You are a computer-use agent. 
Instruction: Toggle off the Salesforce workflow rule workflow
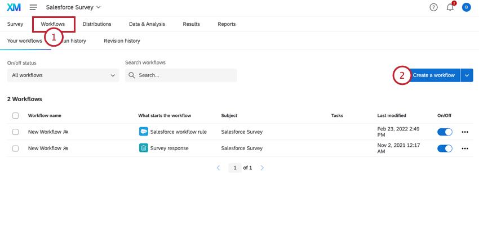click(445, 132)
